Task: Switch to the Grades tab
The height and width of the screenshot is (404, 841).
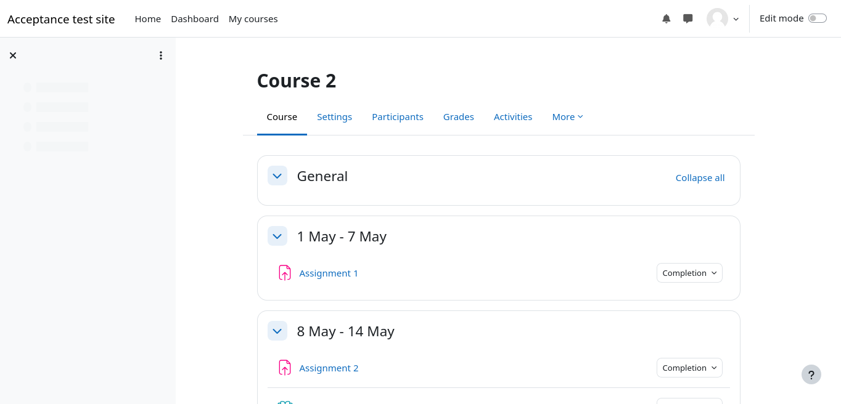Action: click(458, 117)
